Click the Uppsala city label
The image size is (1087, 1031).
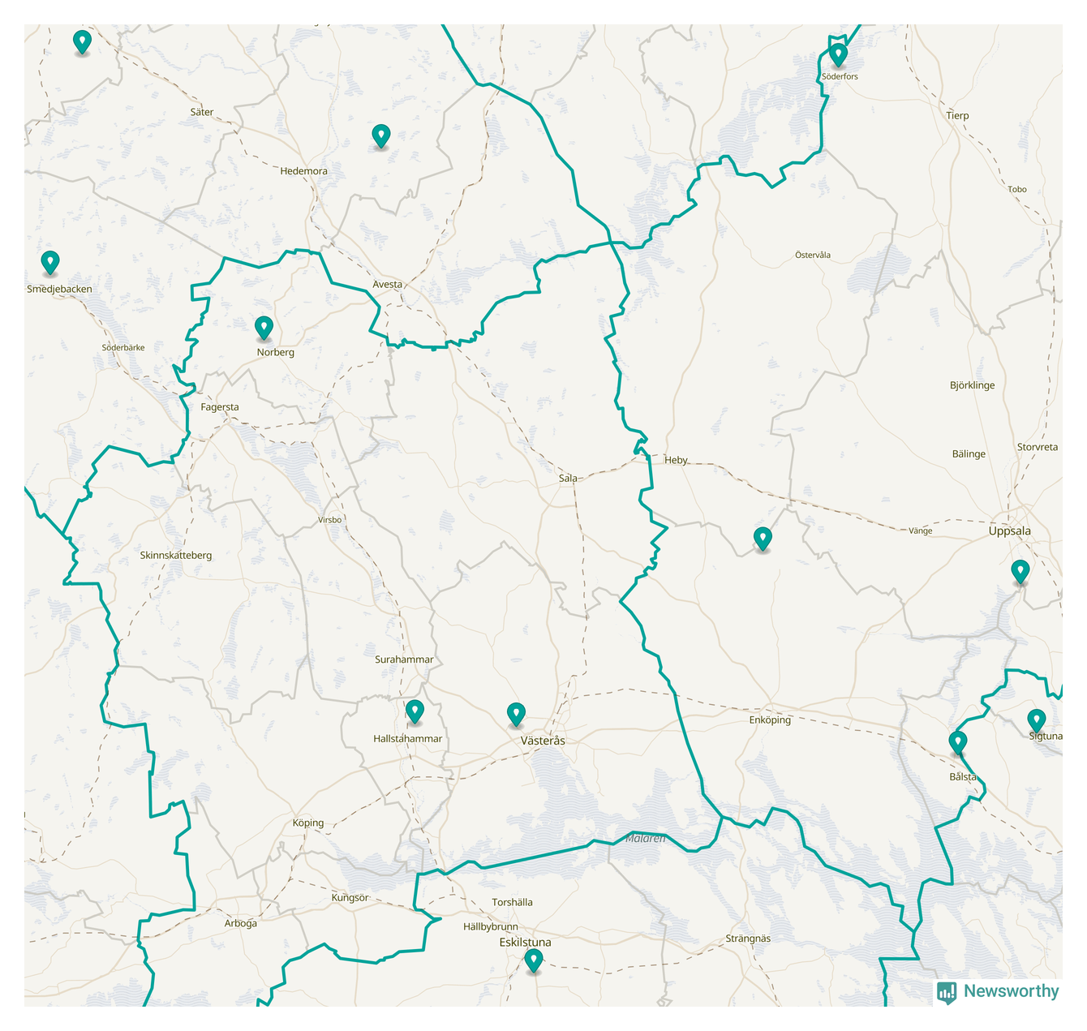pyautogui.click(x=1010, y=531)
